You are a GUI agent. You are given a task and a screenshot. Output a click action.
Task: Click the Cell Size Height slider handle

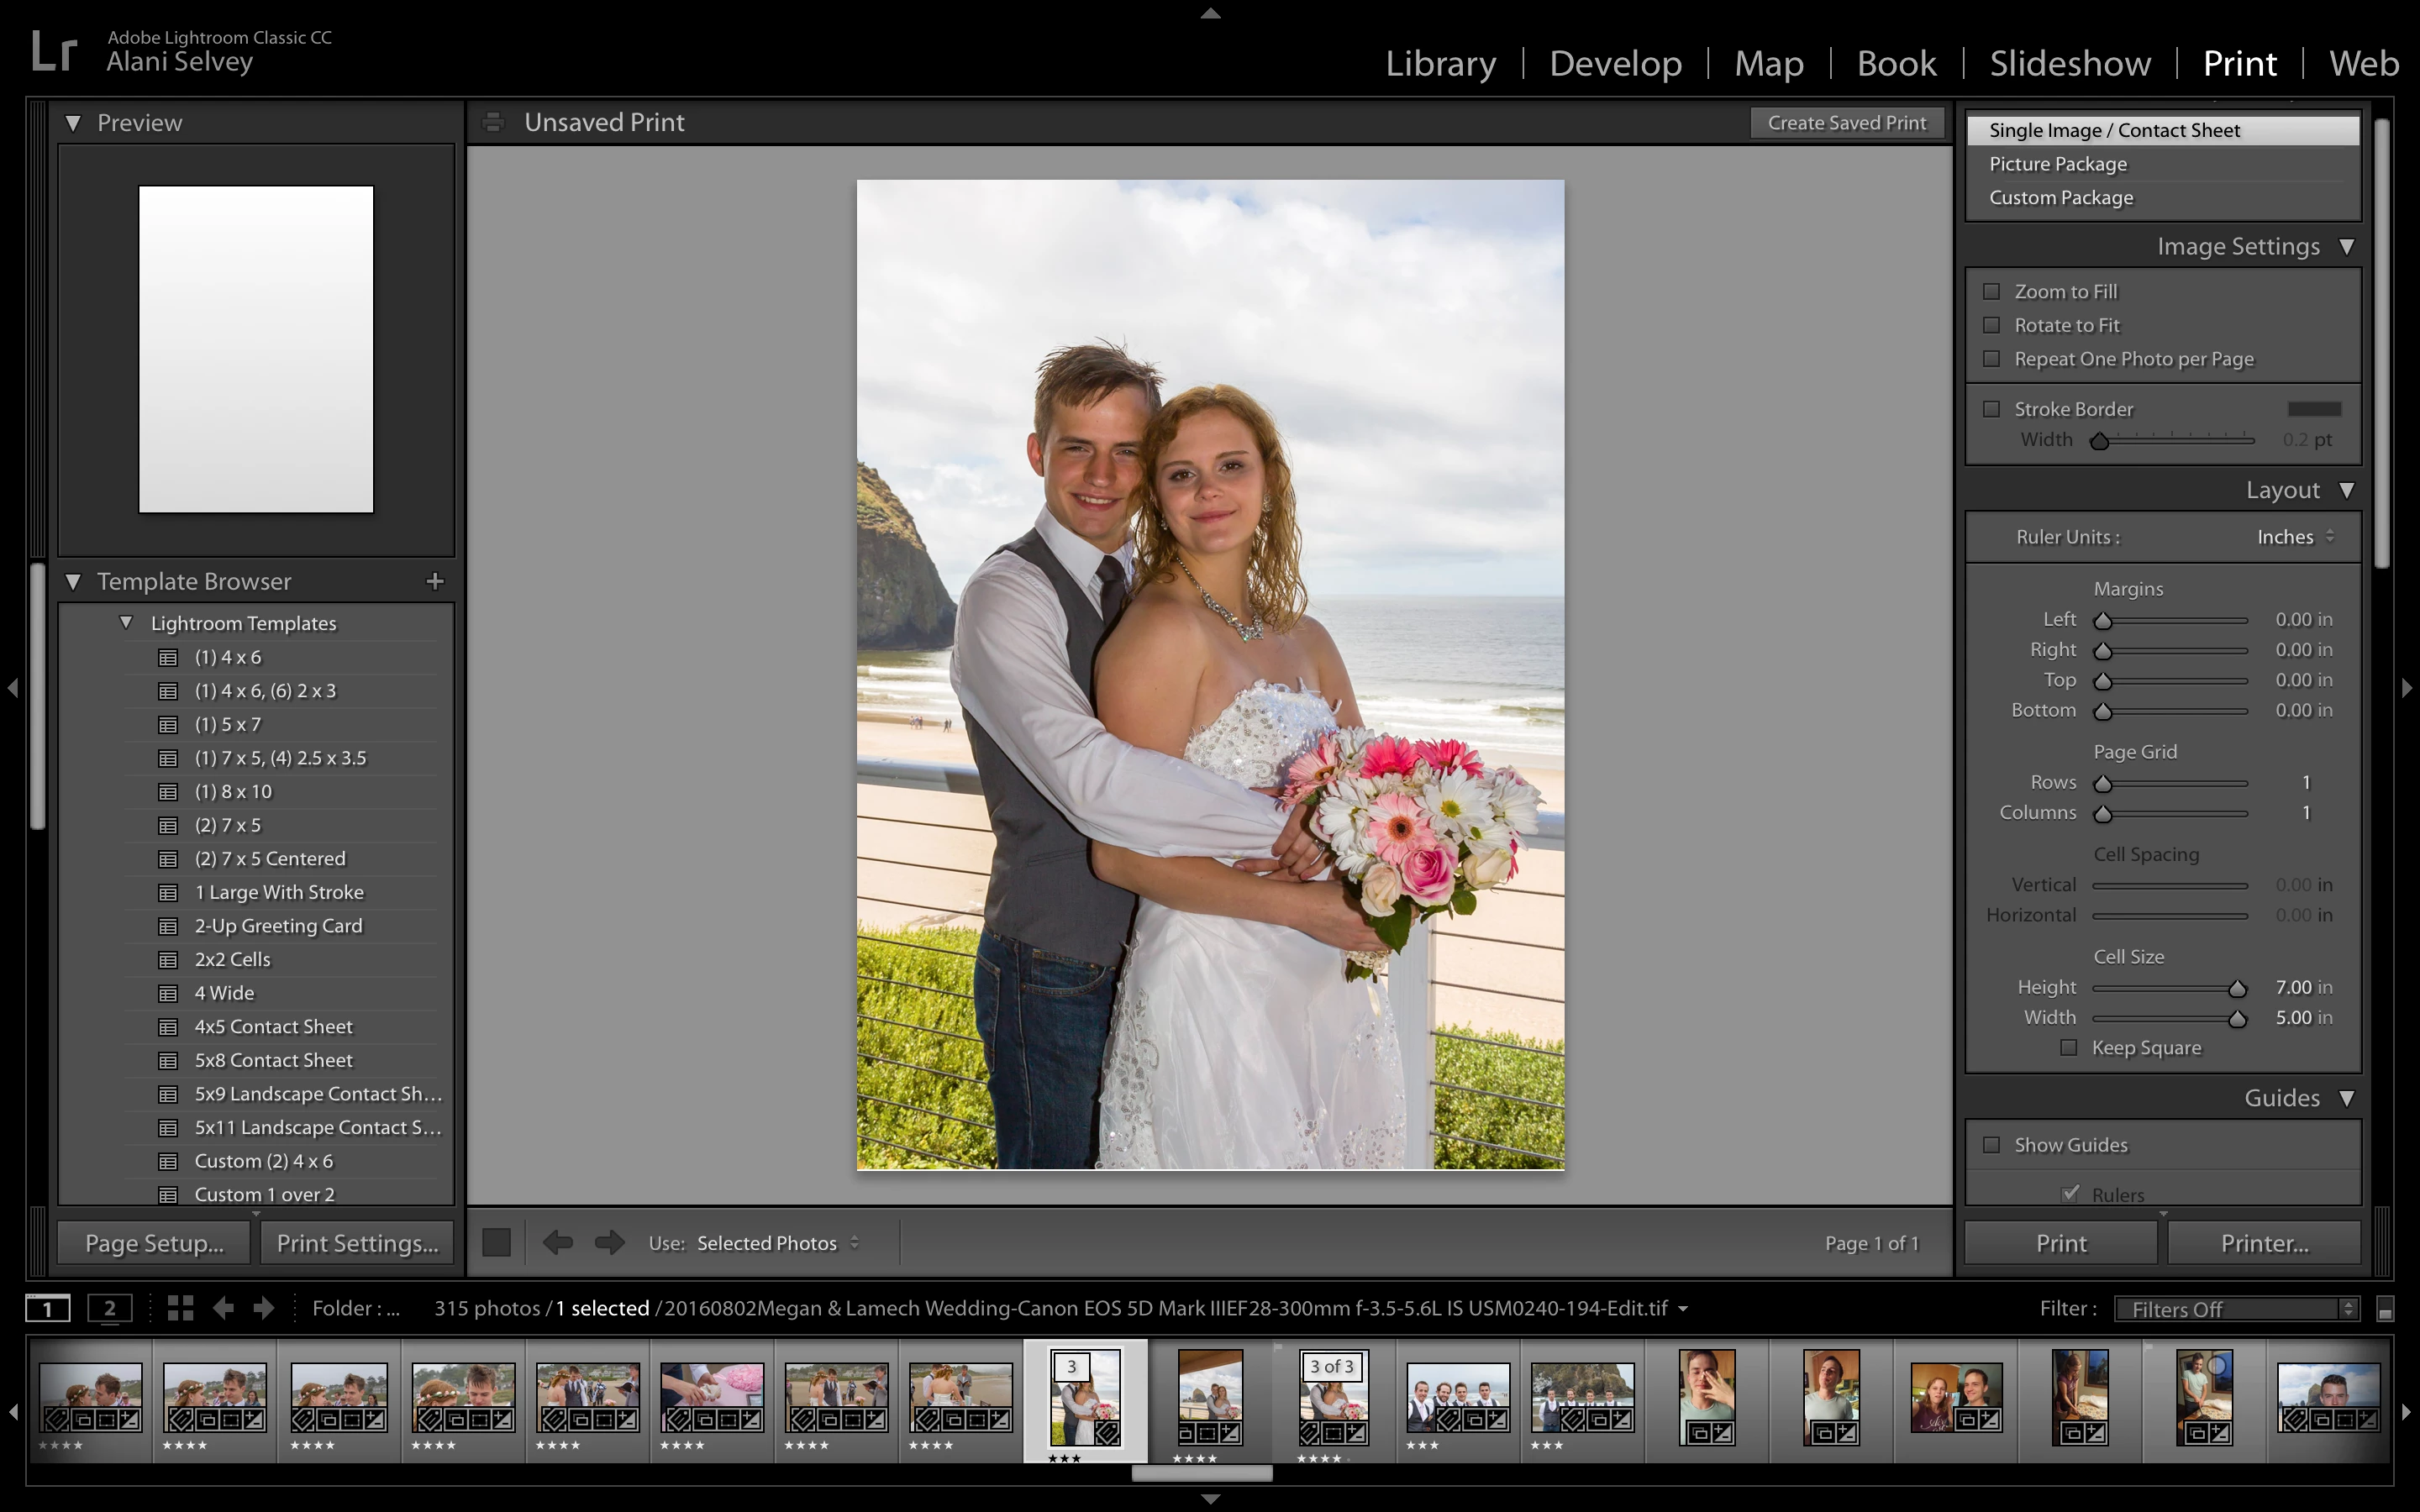click(2237, 988)
